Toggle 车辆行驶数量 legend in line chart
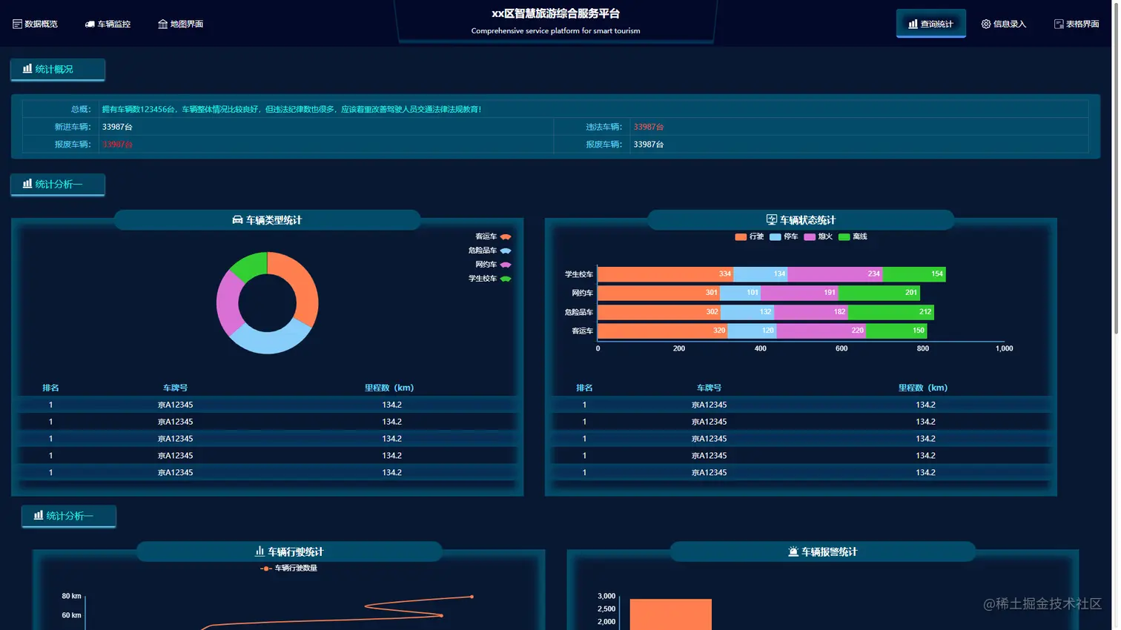Image resolution: width=1121 pixels, height=630 pixels. coord(289,568)
